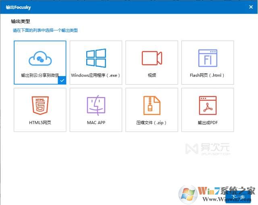Click the cloud WeChat share icon
The width and height of the screenshot is (258, 205).
coord(40,59)
